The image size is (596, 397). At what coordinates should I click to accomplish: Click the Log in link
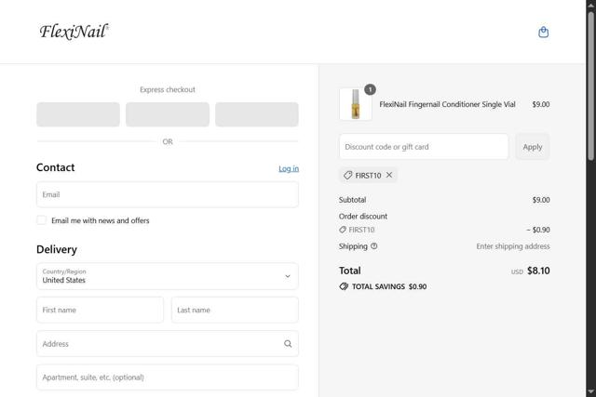(289, 168)
